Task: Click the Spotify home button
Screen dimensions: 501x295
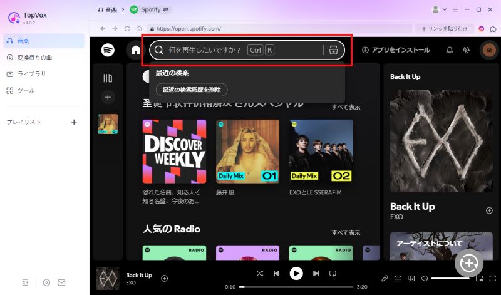Action: tap(135, 50)
